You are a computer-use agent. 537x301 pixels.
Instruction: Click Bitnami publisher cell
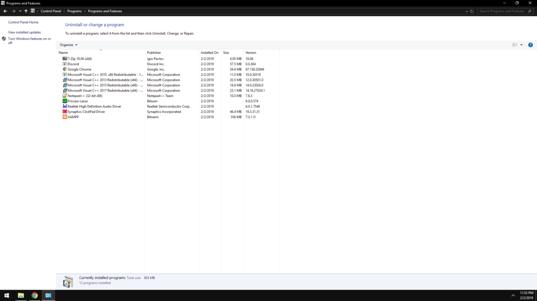pos(153,117)
